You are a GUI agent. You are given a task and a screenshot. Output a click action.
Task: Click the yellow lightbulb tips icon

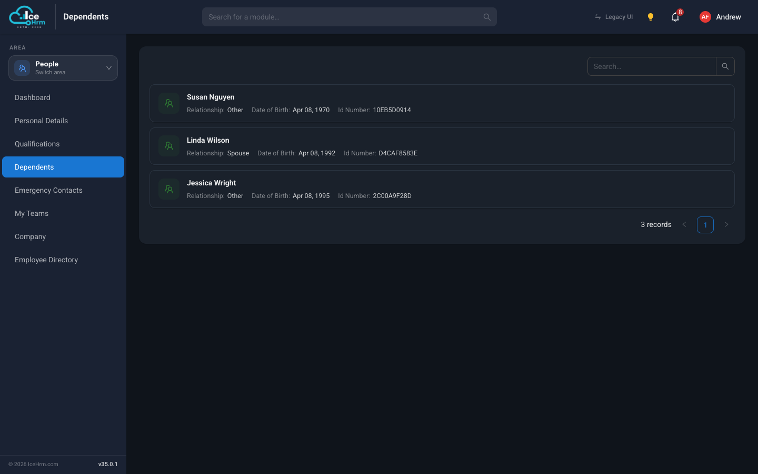[651, 17]
